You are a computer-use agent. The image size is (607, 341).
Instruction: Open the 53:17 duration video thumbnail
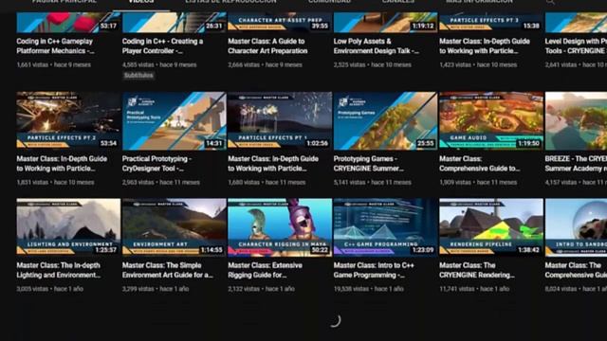68,22
